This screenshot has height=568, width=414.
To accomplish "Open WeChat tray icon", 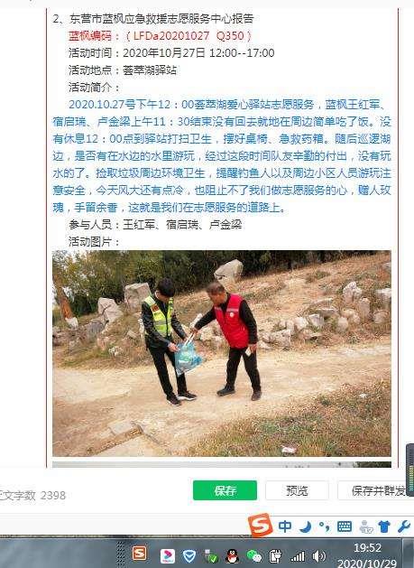I will click(254, 555).
